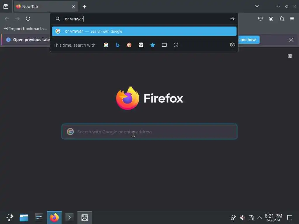Click the show desktop tray button

point(290,218)
